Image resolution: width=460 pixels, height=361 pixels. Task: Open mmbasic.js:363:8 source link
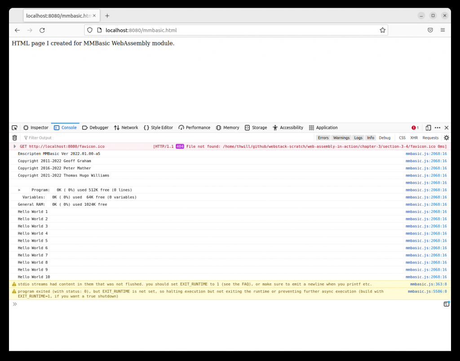pos(428,284)
